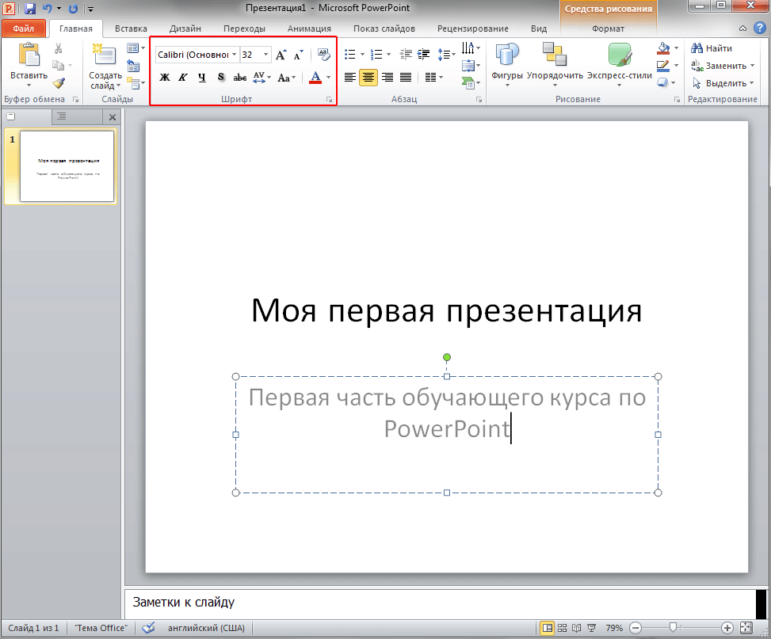Open Упорядочить arrange button

tap(555, 64)
